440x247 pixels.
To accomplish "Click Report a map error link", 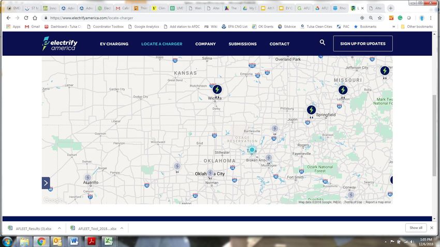I will click(x=378, y=202).
